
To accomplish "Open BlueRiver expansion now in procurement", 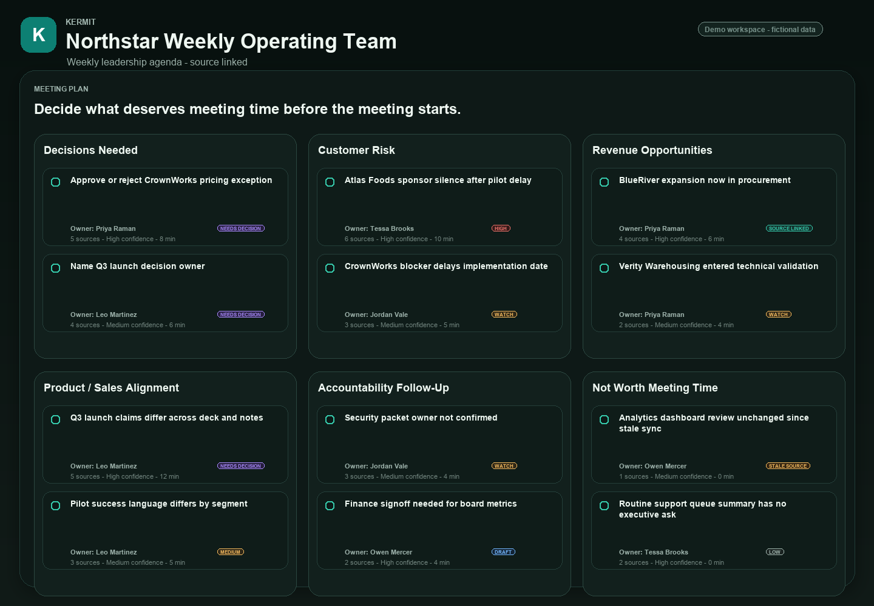I will pyautogui.click(x=705, y=180).
